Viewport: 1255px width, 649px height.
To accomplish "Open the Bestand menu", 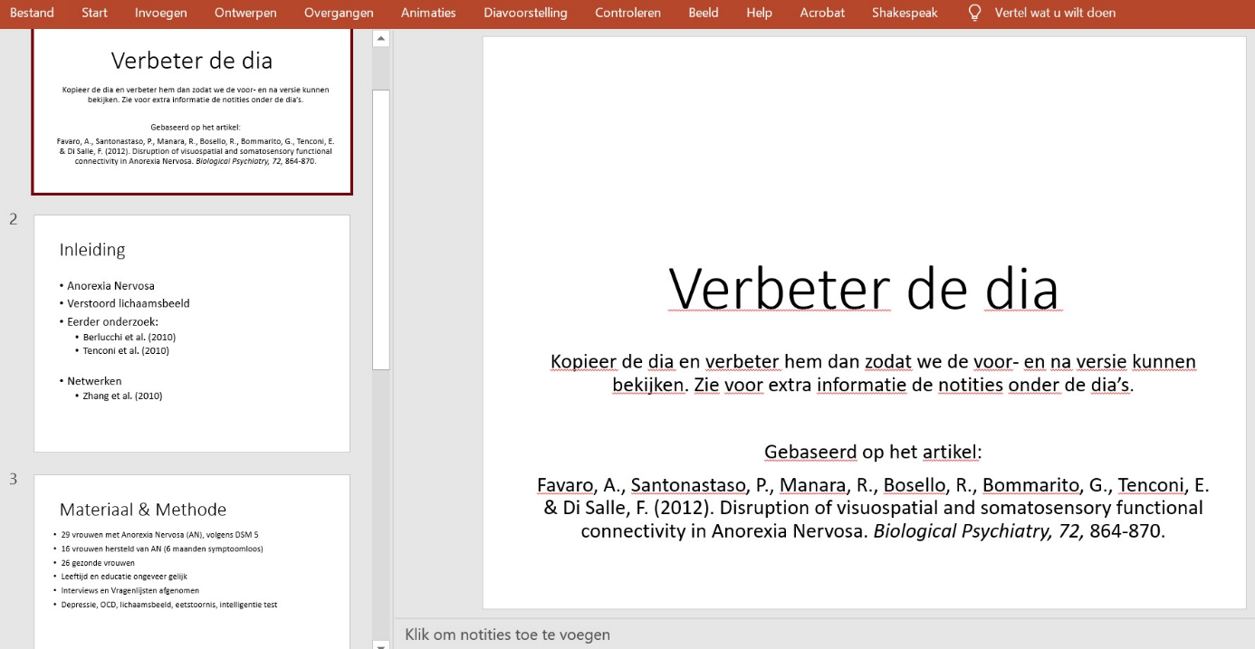I will (x=32, y=13).
